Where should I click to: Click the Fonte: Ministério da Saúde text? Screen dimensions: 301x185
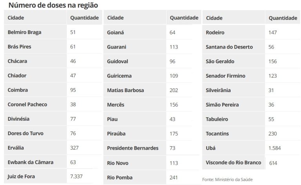[x=227, y=180]
